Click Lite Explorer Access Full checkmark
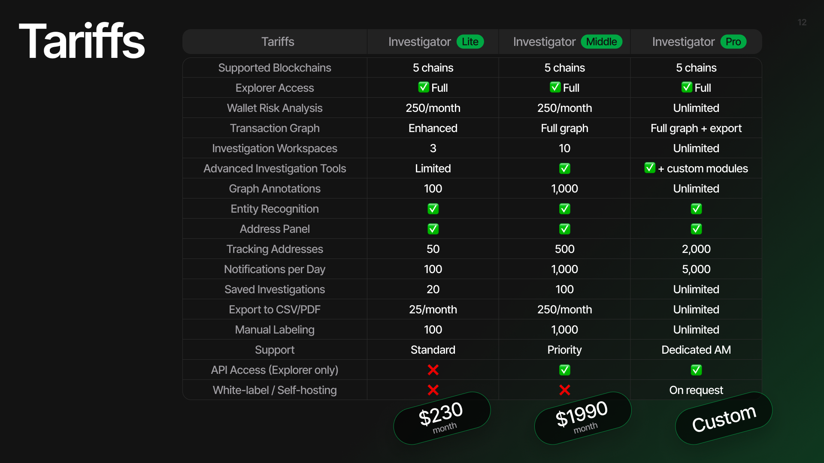824x463 pixels. coord(424,87)
